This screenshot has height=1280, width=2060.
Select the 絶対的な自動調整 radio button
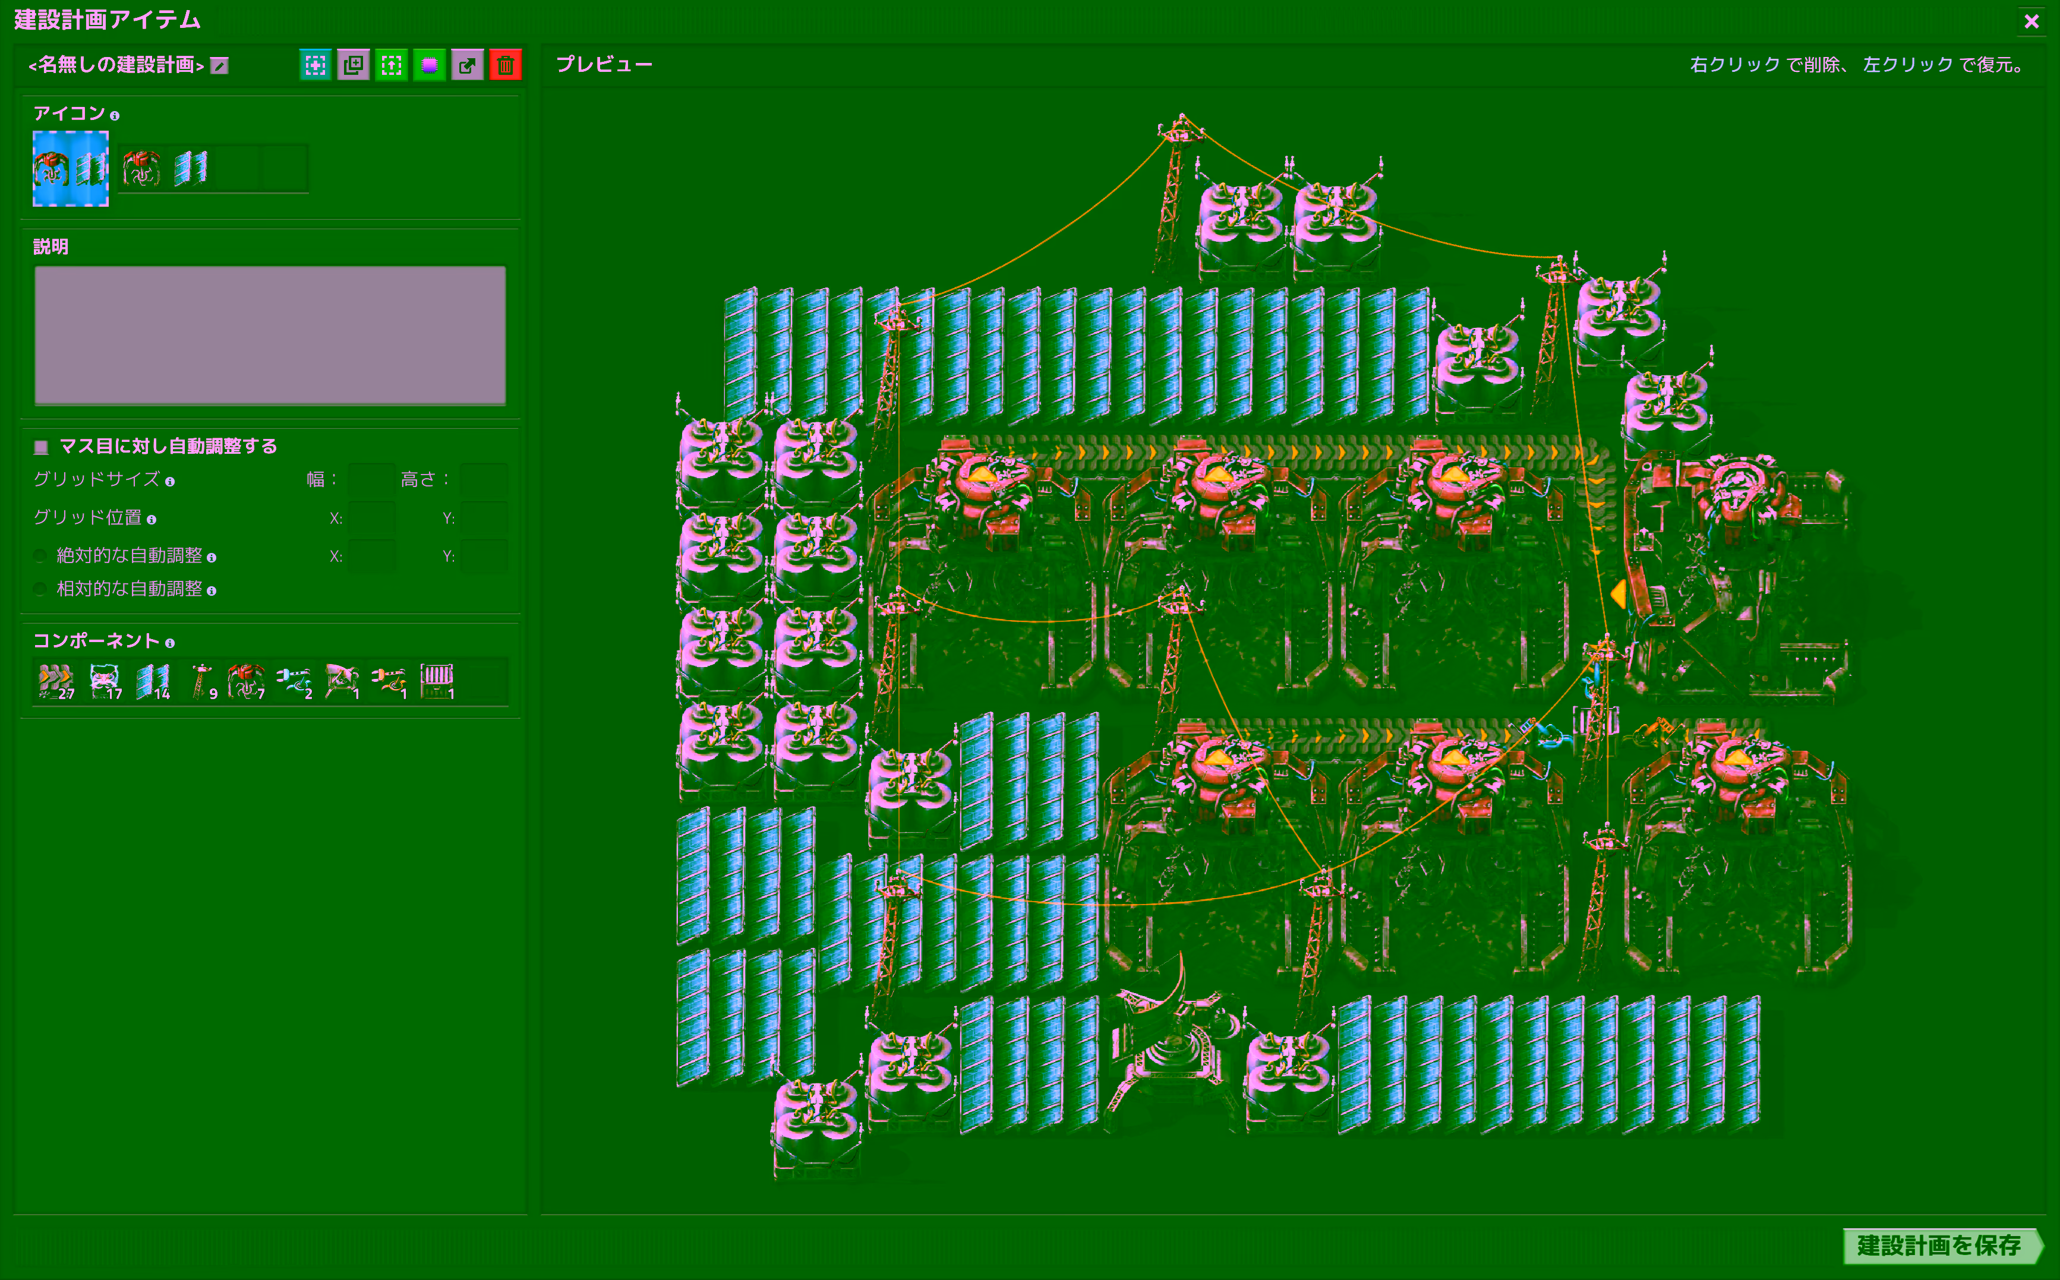tap(40, 556)
